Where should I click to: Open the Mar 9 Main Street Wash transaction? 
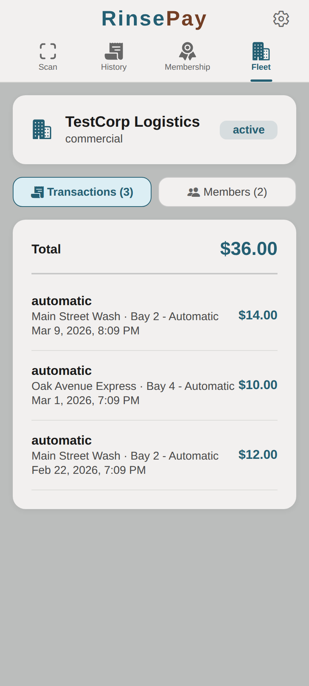tap(125, 316)
